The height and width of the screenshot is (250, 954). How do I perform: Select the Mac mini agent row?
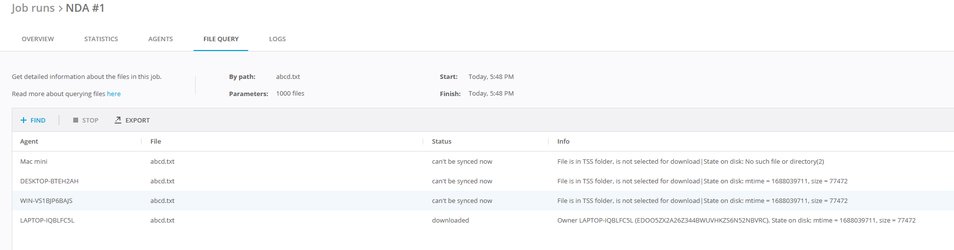coord(34,161)
